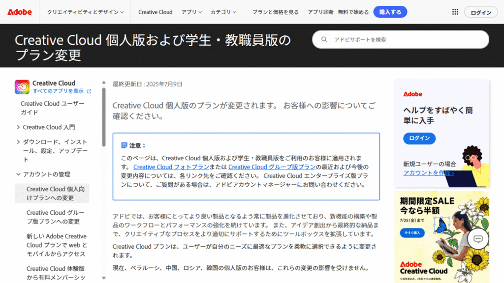Open プランと価格を見る page
This screenshot has width=504, height=283.
[275, 12]
